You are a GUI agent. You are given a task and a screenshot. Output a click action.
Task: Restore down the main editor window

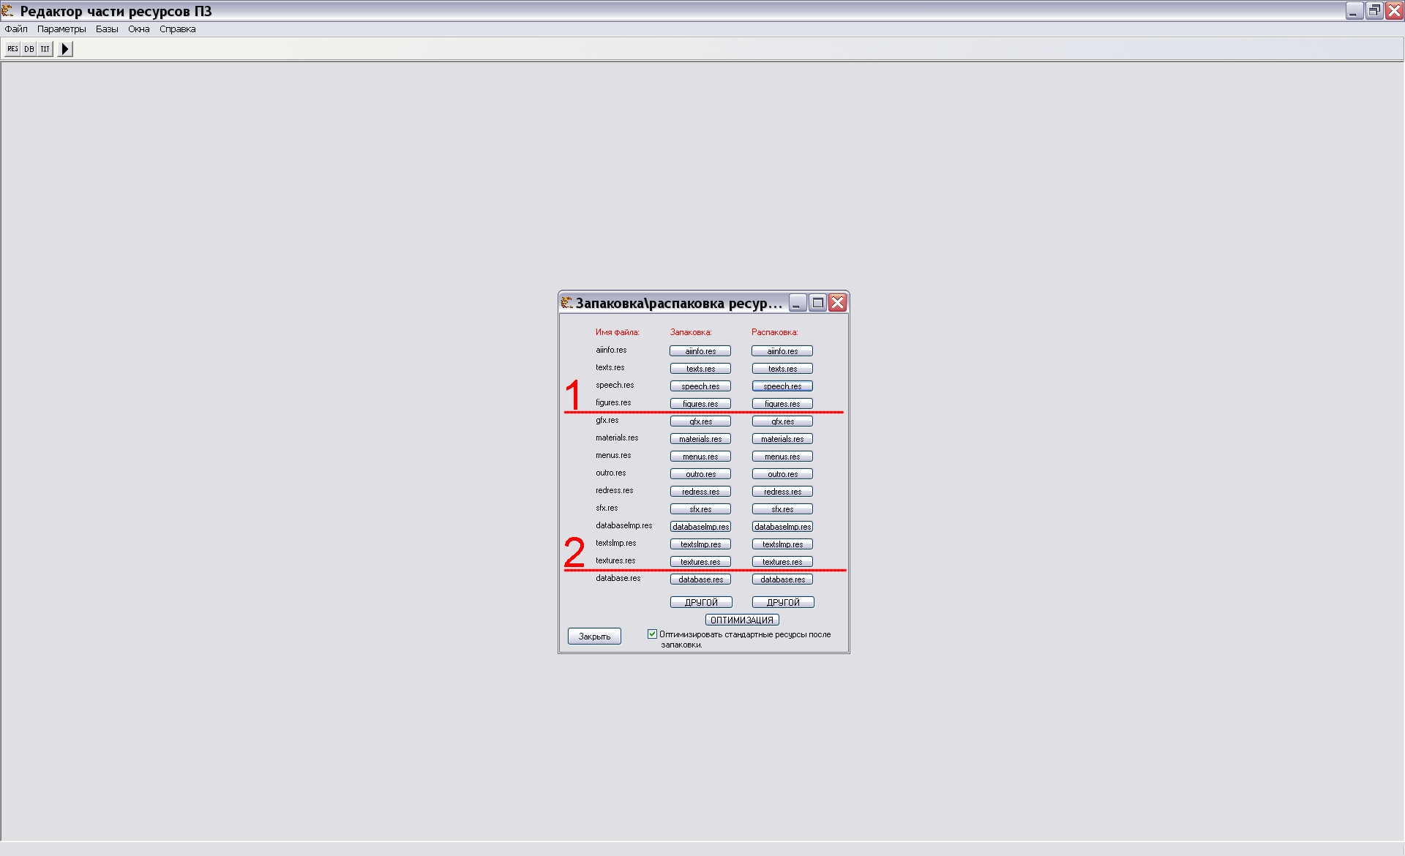click(x=1374, y=10)
